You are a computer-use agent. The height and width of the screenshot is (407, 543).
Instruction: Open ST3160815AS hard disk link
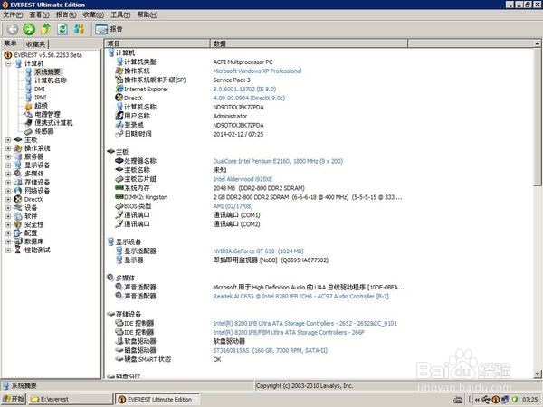coord(270,350)
